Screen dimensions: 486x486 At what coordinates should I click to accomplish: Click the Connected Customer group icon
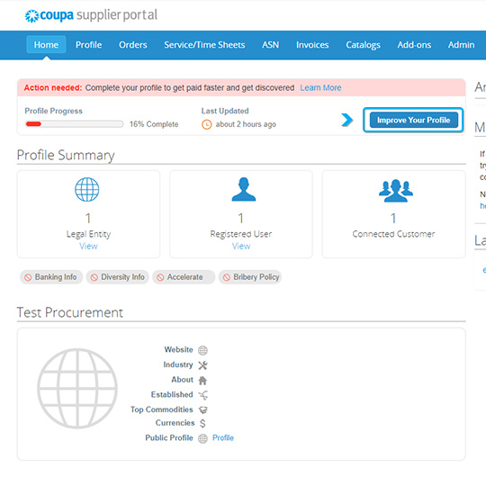[x=396, y=190]
